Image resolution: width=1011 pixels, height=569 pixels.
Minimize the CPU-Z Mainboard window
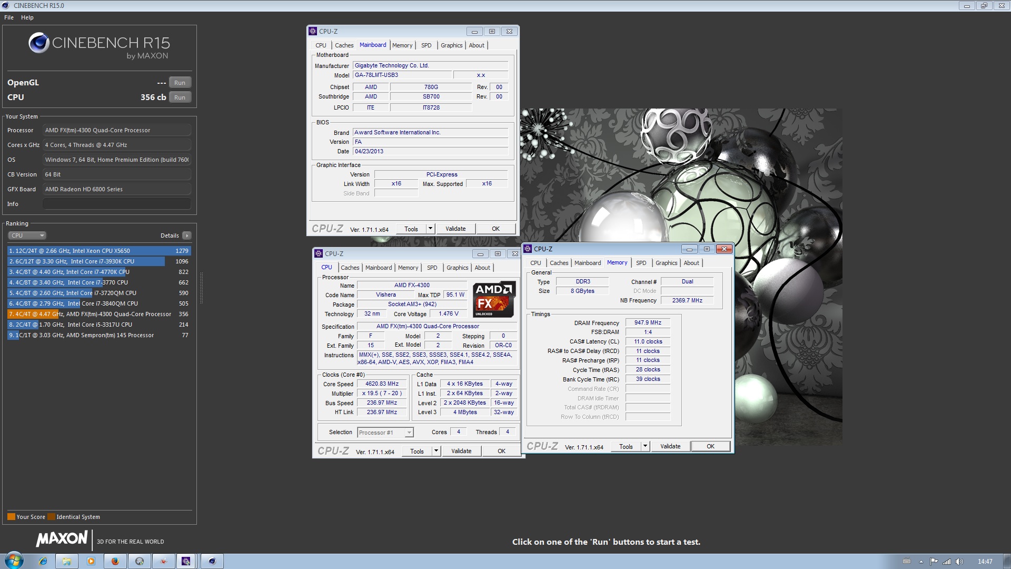coord(474,31)
